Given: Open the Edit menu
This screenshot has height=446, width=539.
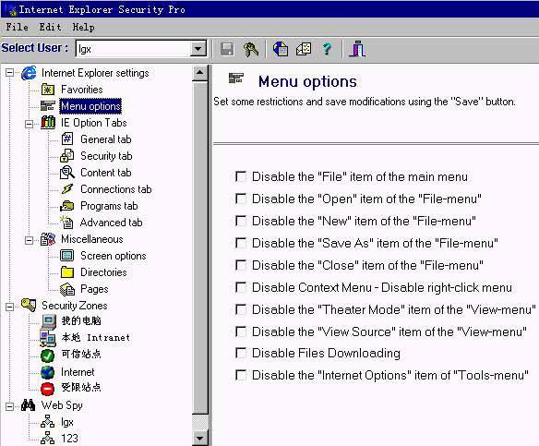Looking at the screenshot, I should [x=50, y=27].
